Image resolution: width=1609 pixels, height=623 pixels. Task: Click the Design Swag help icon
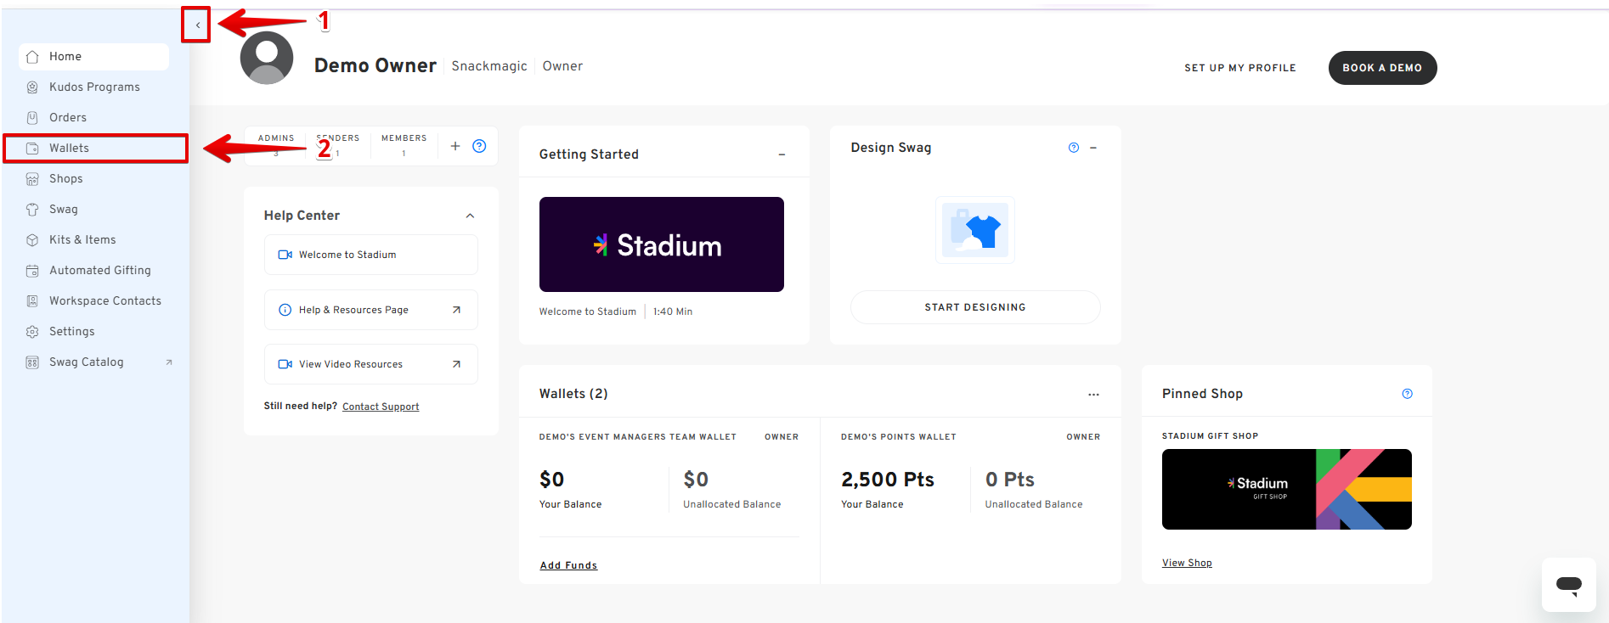pos(1074,148)
